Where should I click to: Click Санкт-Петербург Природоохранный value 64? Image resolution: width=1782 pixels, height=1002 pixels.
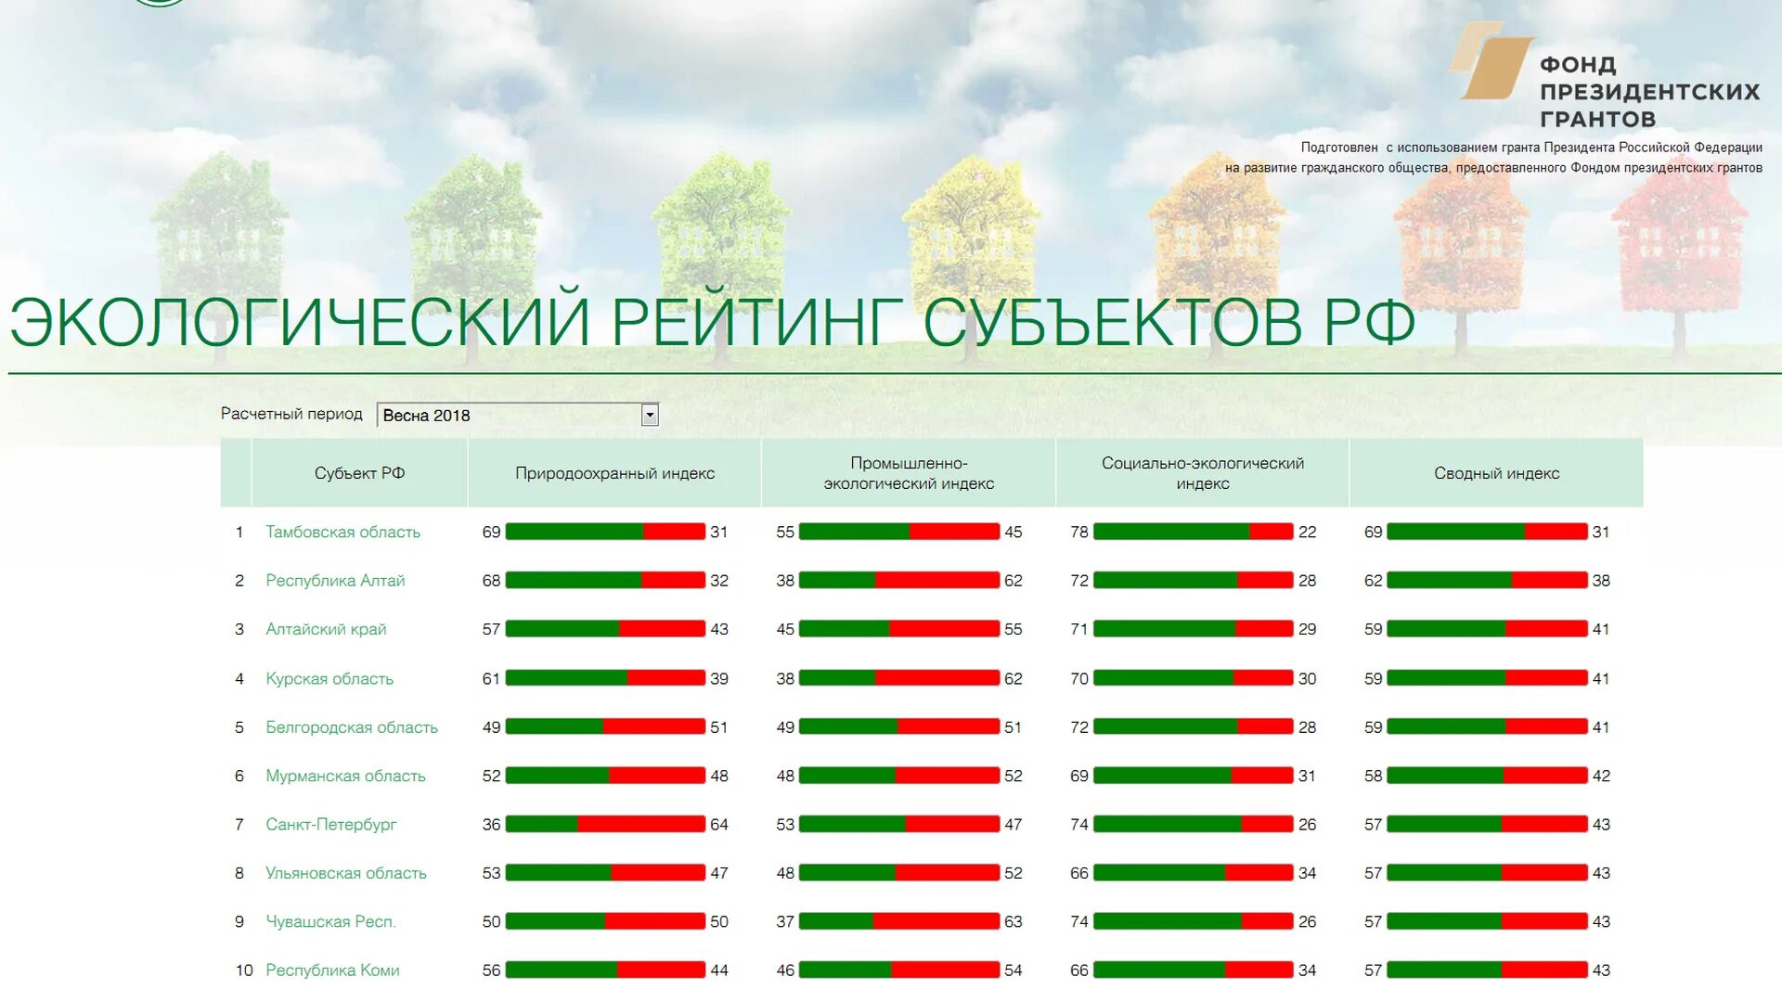click(719, 824)
